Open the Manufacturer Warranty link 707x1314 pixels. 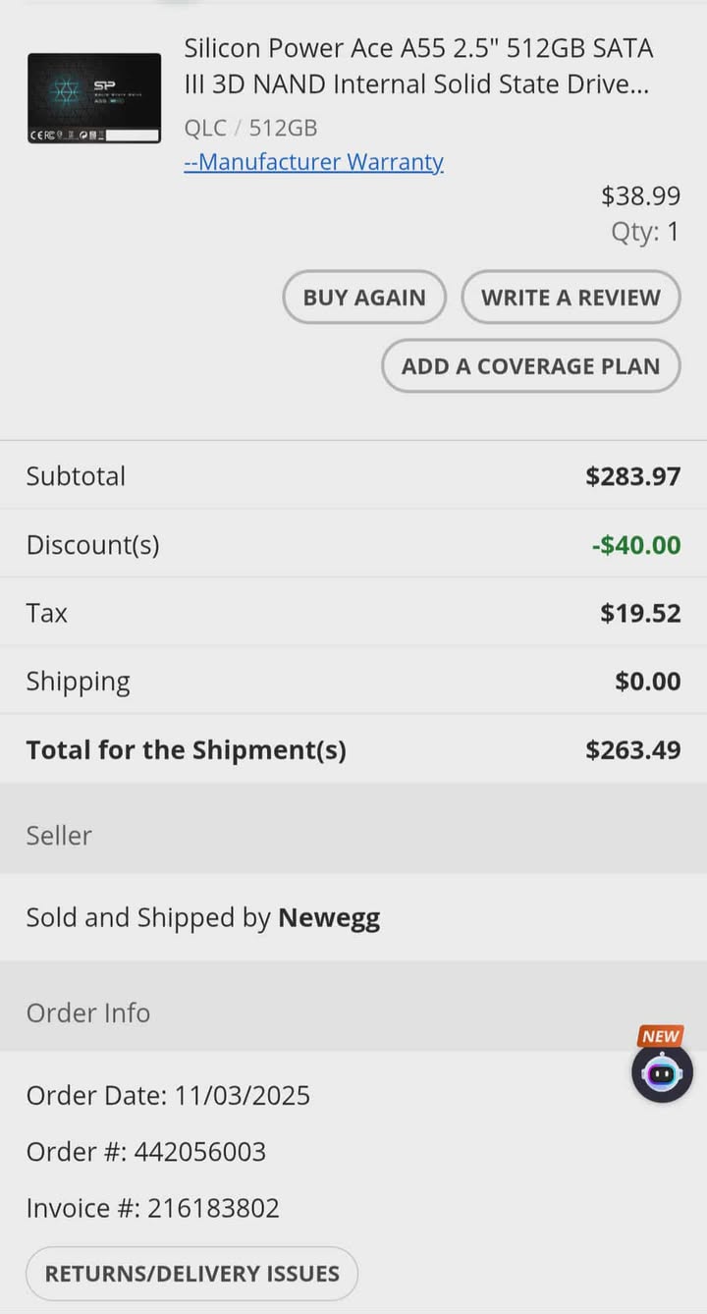tap(313, 162)
